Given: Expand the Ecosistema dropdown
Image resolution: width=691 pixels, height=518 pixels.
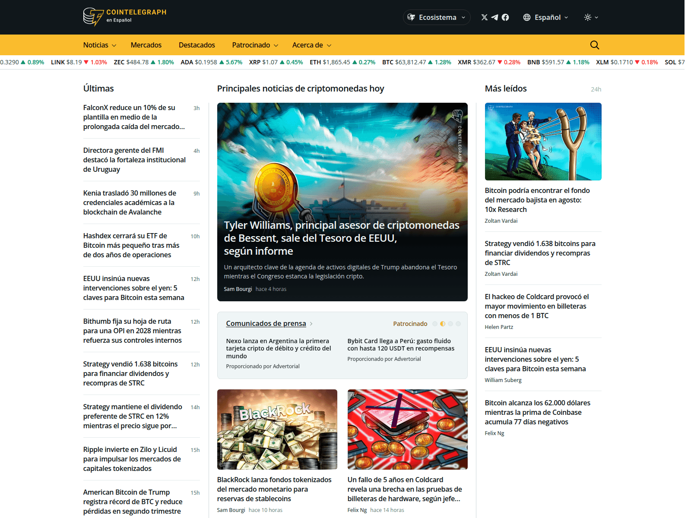Looking at the screenshot, I should coord(437,17).
